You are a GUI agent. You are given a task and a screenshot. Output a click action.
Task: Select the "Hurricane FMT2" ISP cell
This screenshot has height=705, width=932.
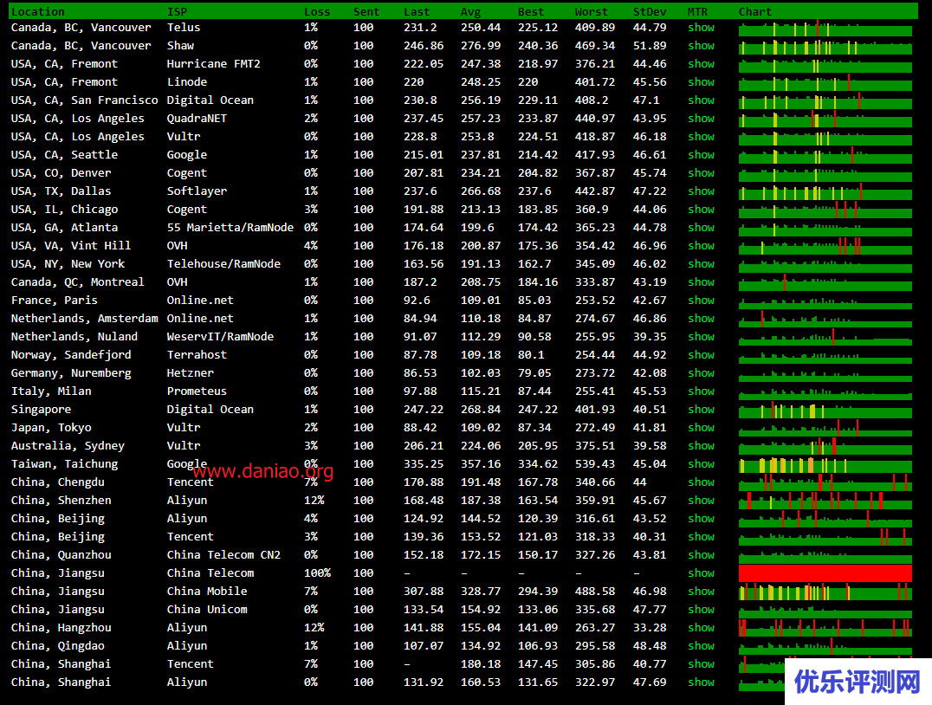[213, 63]
